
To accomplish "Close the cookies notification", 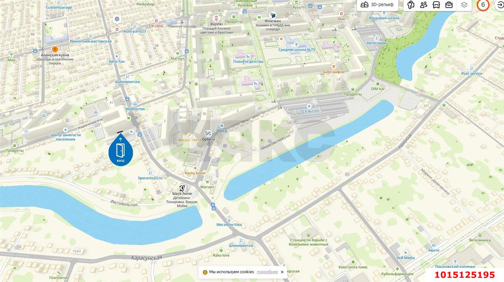I will [x=282, y=272].
